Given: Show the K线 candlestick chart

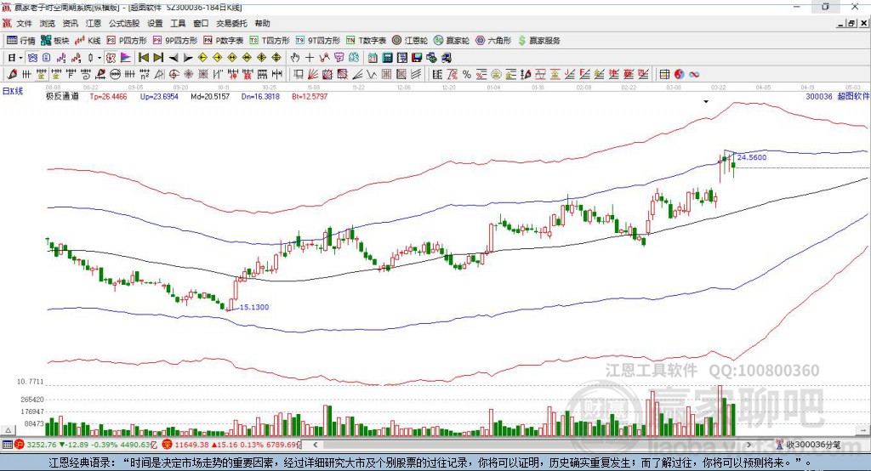Looking at the screenshot, I should [88, 41].
